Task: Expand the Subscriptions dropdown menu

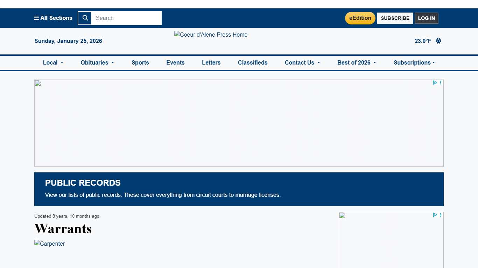Action: coord(414,63)
